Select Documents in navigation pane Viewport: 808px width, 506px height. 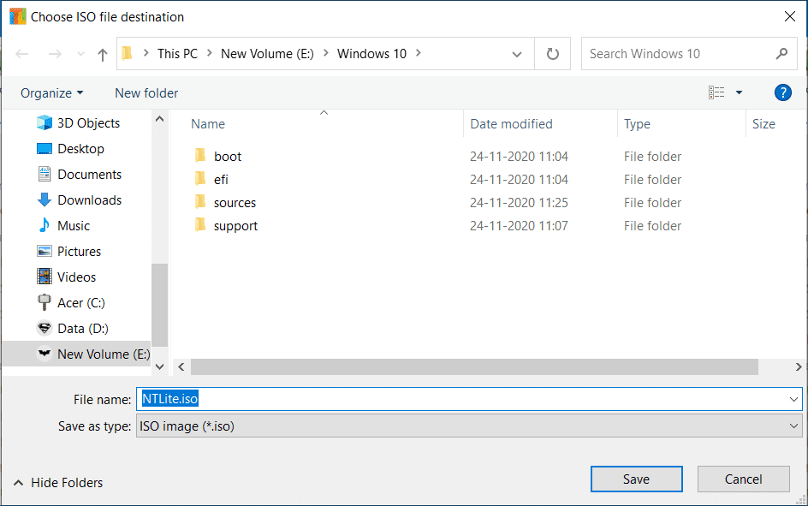pyautogui.click(x=90, y=175)
